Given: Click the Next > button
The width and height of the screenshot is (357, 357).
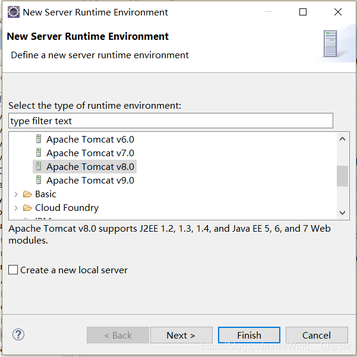Looking at the screenshot, I should [181, 335].
